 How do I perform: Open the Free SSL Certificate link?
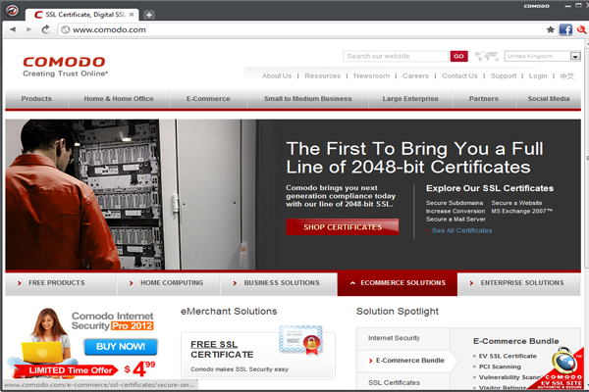tap(222, 349)
